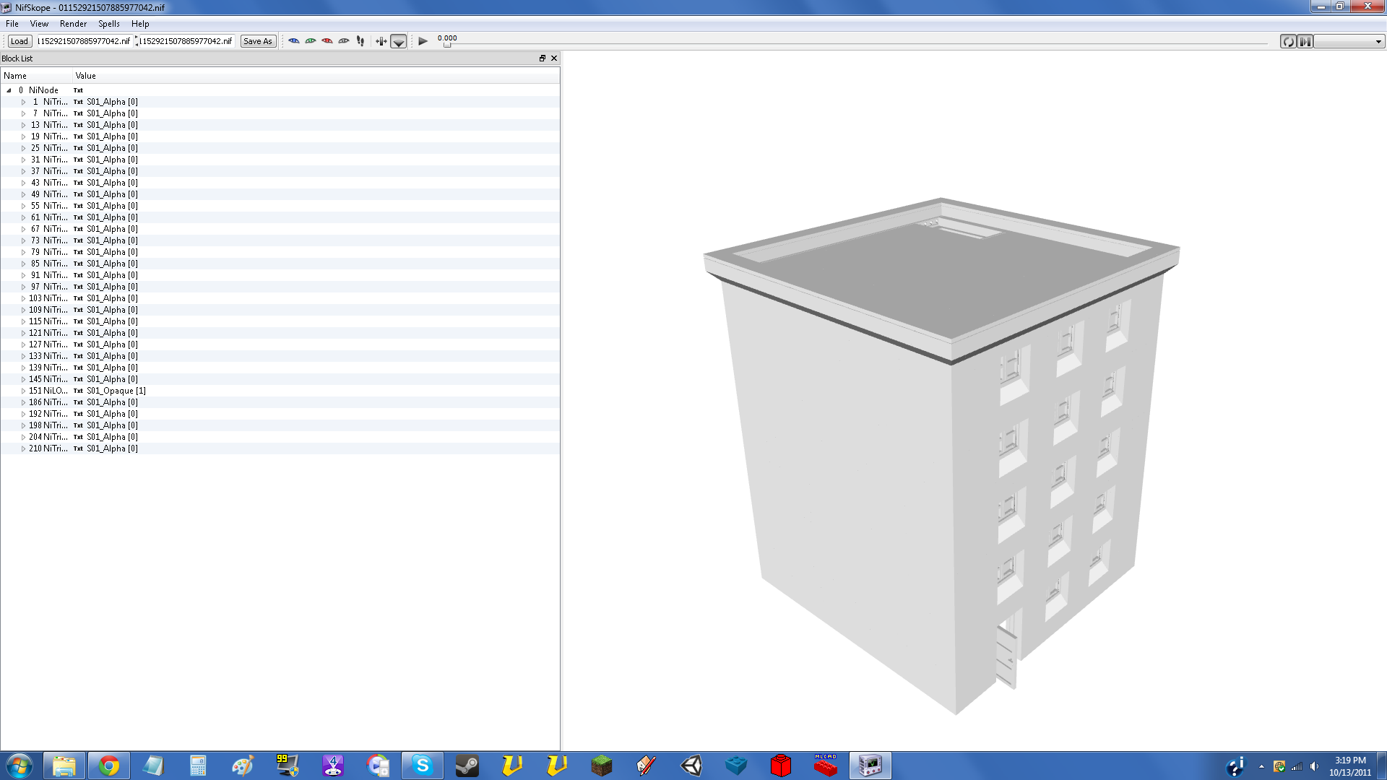
Task: Click the green eye view icon
Action: (x=311, y=41)
